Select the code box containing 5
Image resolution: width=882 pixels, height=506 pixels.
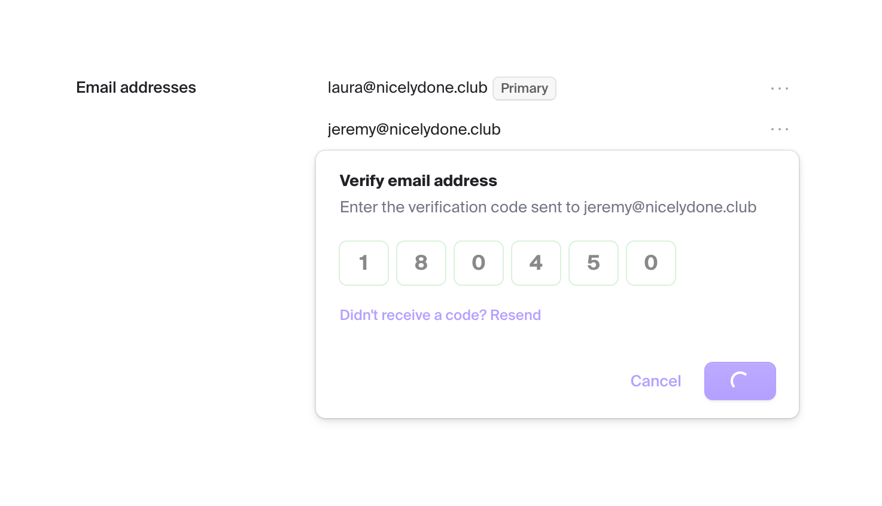(594, 263)
